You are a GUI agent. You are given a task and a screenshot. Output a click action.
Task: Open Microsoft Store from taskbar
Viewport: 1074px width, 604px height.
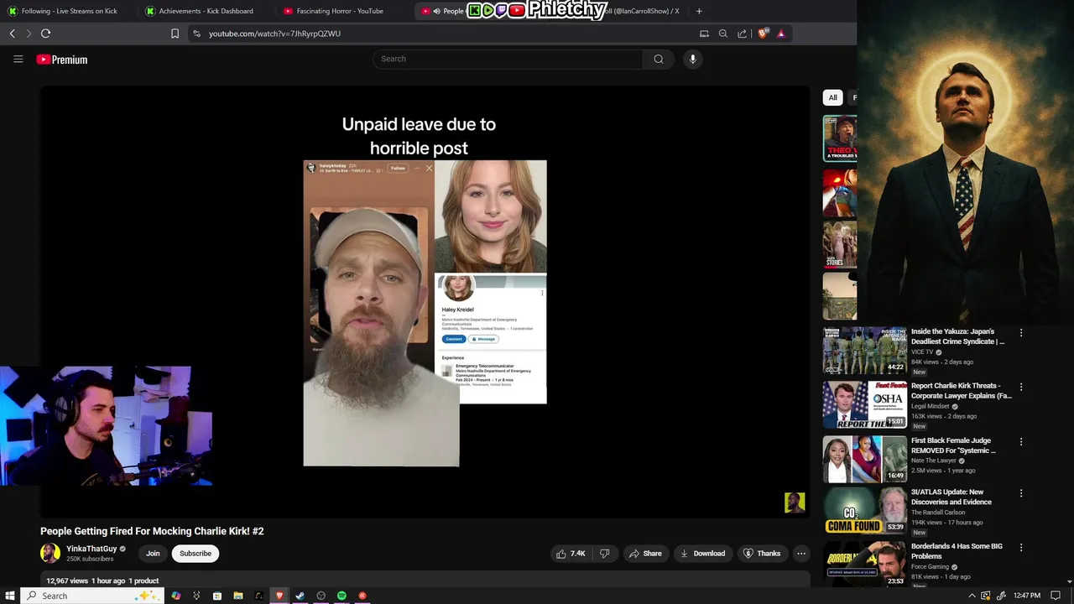(x=217, y=596)
